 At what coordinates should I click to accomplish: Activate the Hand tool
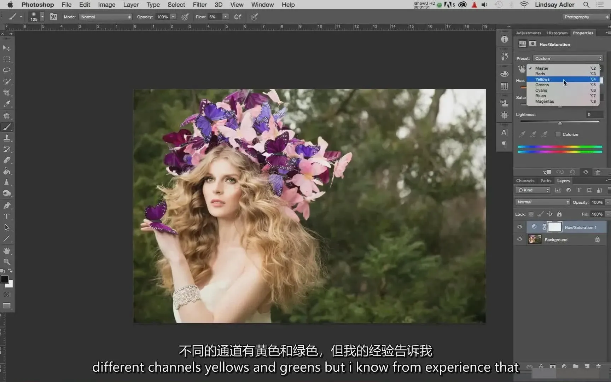7,251
